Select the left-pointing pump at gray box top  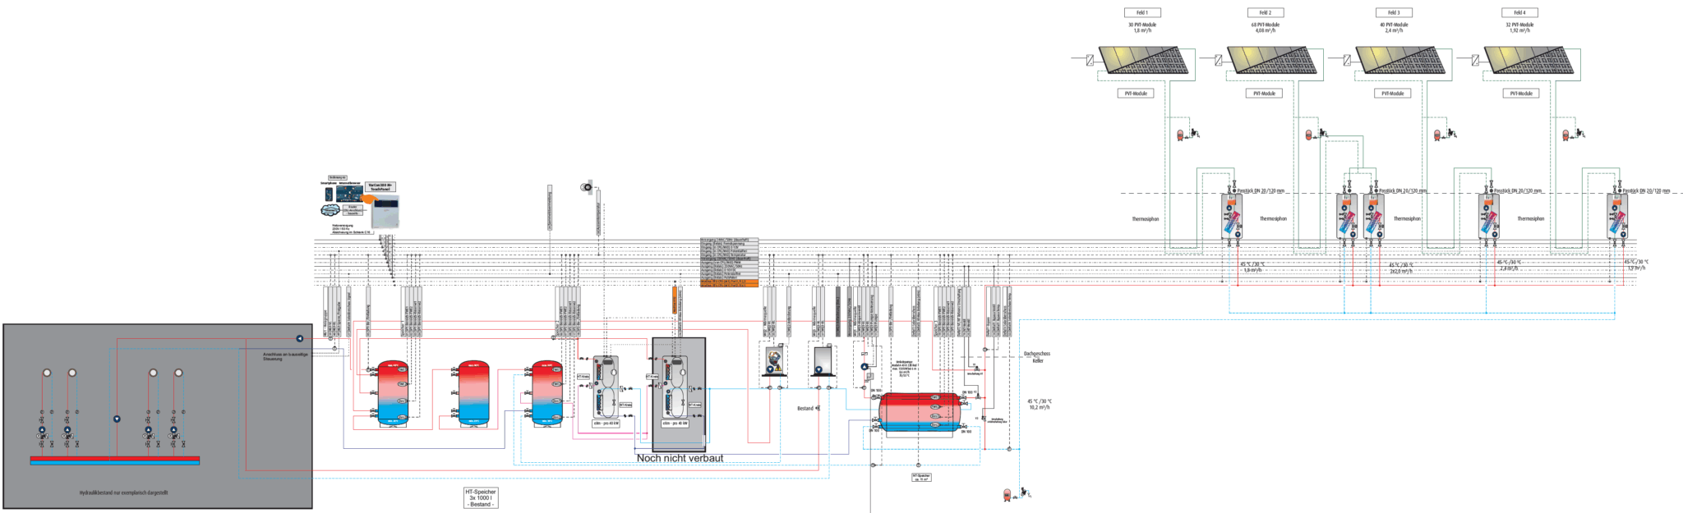(300, 338)
